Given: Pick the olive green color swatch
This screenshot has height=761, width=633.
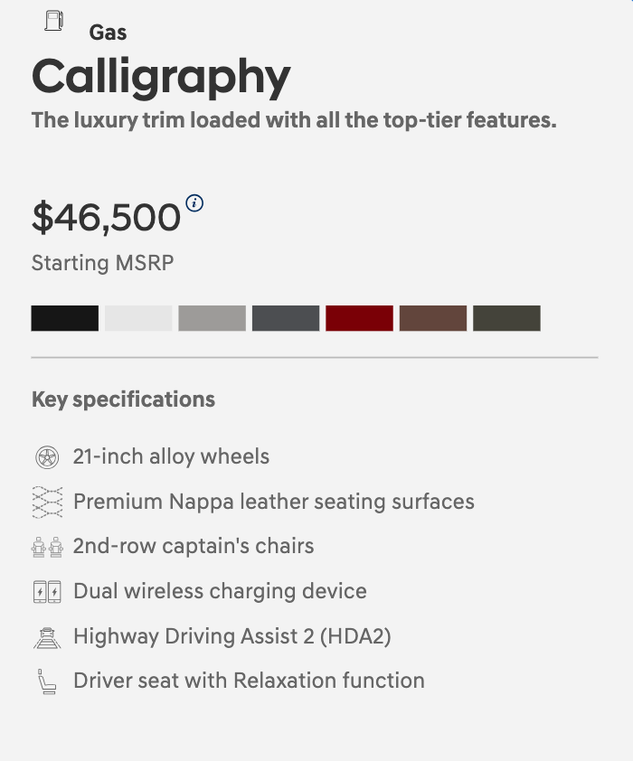Looking at the screenshot, I should 506,318.
